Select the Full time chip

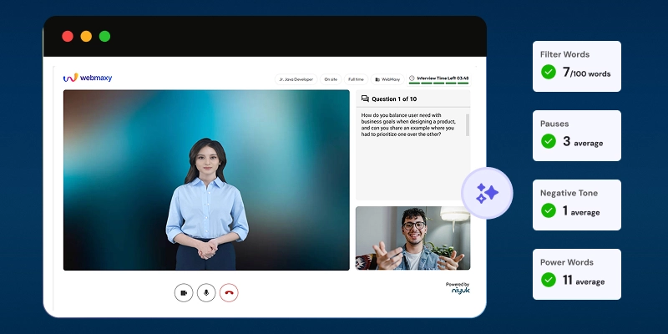point(357,79)
